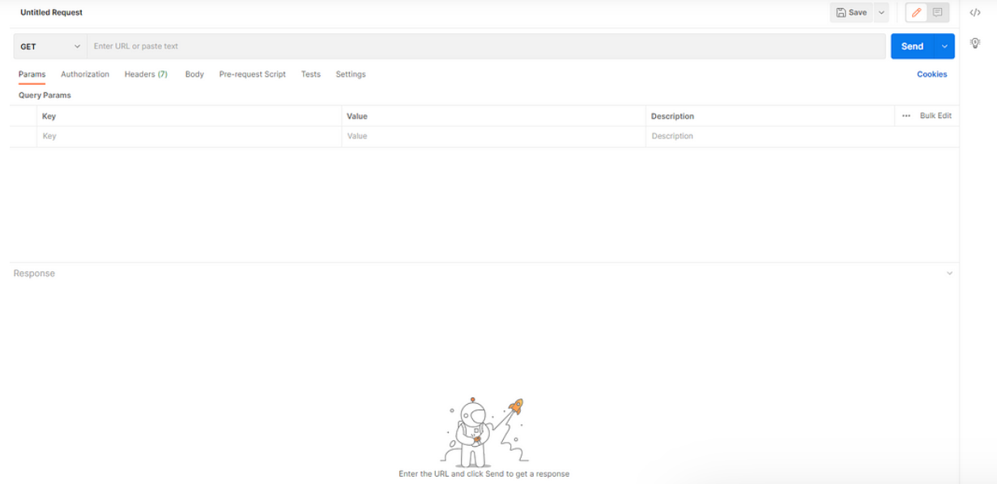Screen dimensions: 997x484
Task: Switch to the Headers (7) tab
Action: click(146, 74)
